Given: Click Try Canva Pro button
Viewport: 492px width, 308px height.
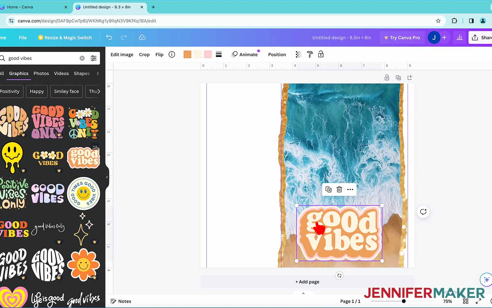Looking at the screenshot, I should [x=402, y=38].
